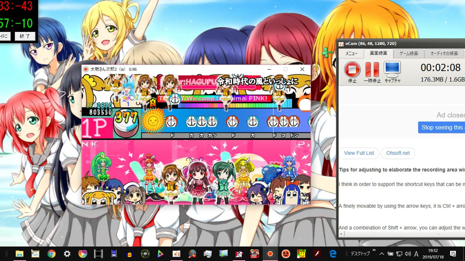Click the デスクトップ toolbar on the taskbar
The height and width of the screenshot is (261, 465).
tap(360, 254)
